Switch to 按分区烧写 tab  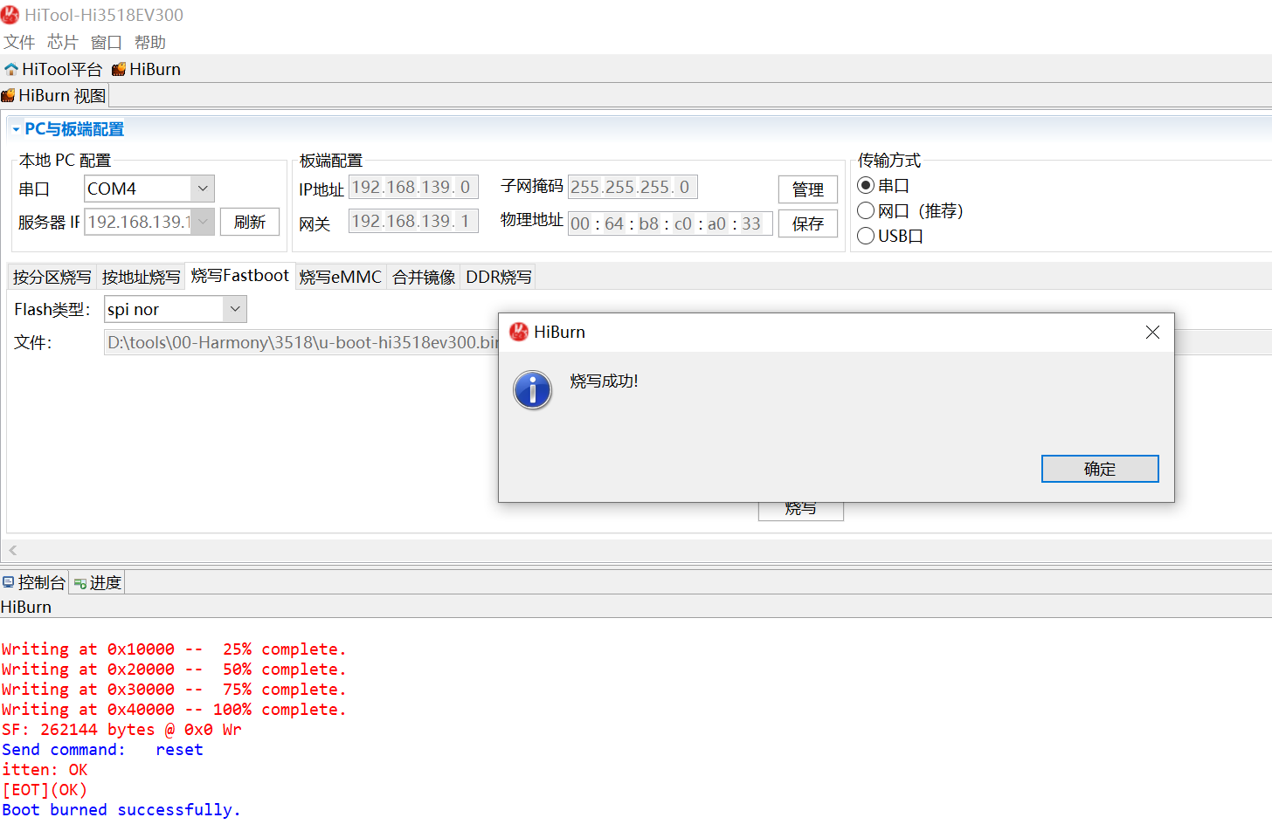click(x=52, y=277)
